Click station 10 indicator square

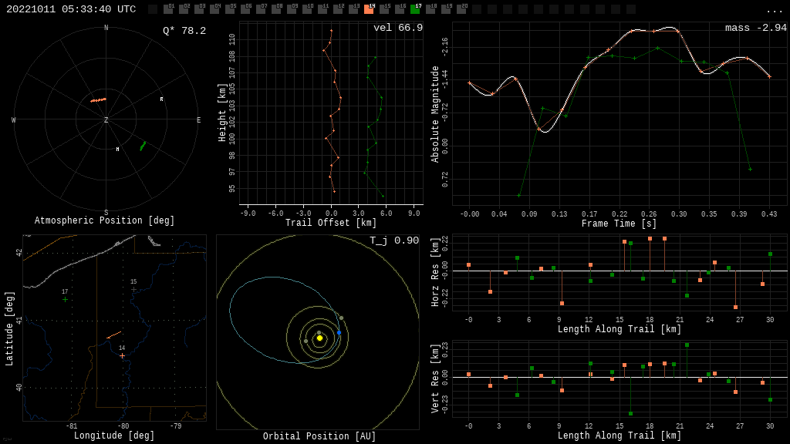tap(307, 9)
